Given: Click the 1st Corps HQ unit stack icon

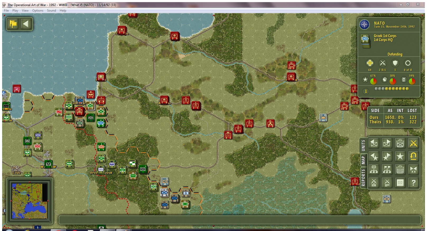Looking at the screenshot, I should coord(365,41).
